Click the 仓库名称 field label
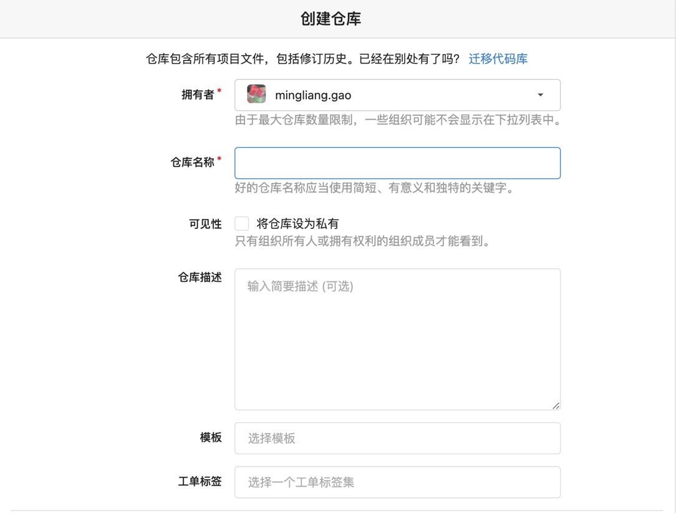This screenshot has width=676, height=514. point(192,162)
